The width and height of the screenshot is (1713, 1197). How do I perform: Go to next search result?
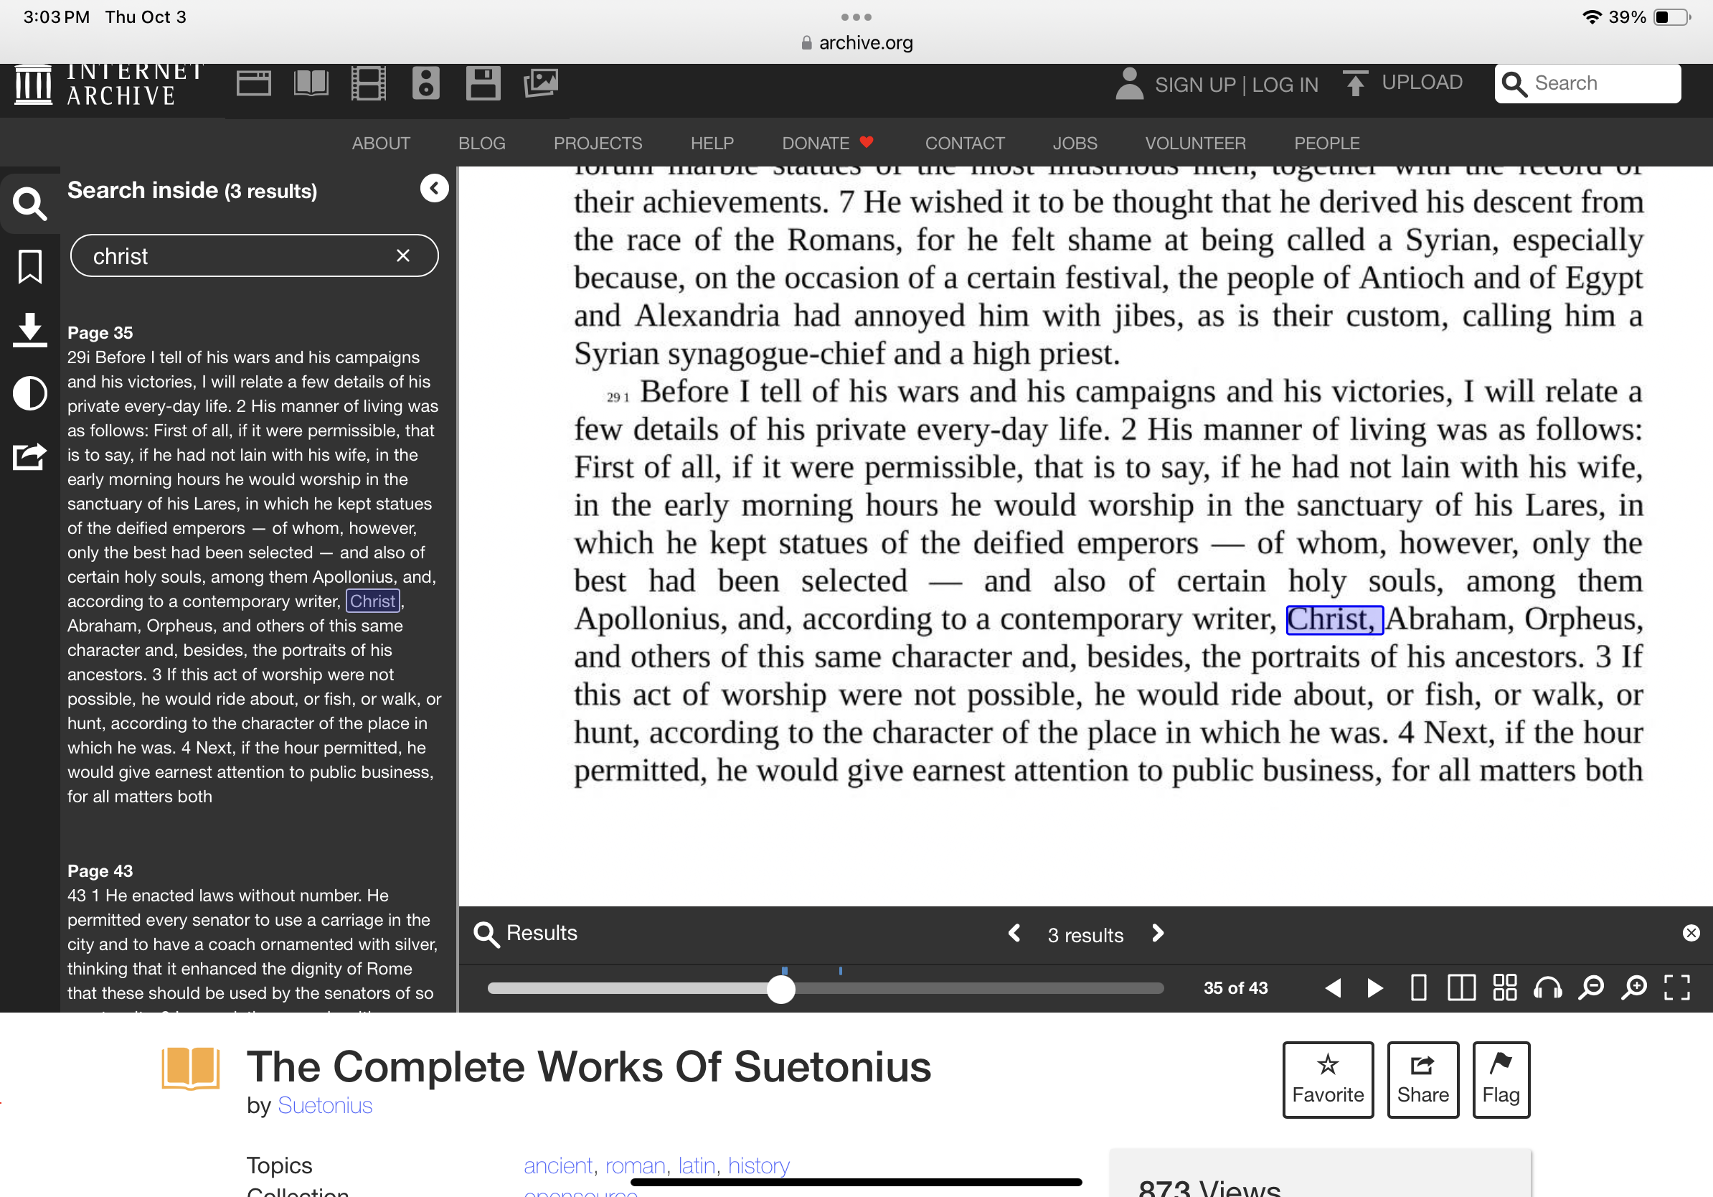pyautogui.click(x=1157, y=934)
